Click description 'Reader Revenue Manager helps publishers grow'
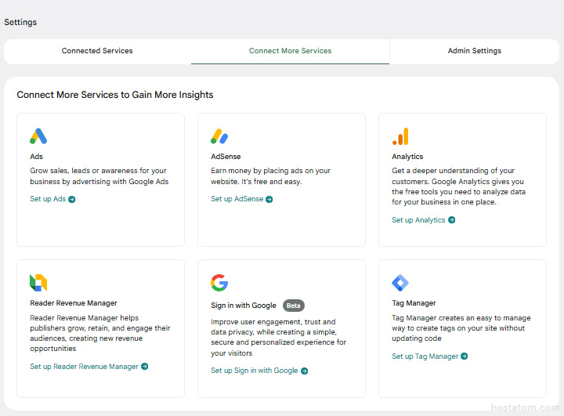This screenshot has height=416, width=564. pyautogui.click(x=100, y=333)
